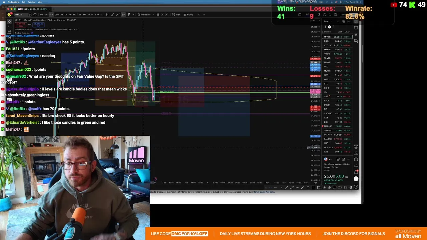The width and height of the screenshot is (427, 240).
Task: Click the red SELL price button
Action: (21, 25)
